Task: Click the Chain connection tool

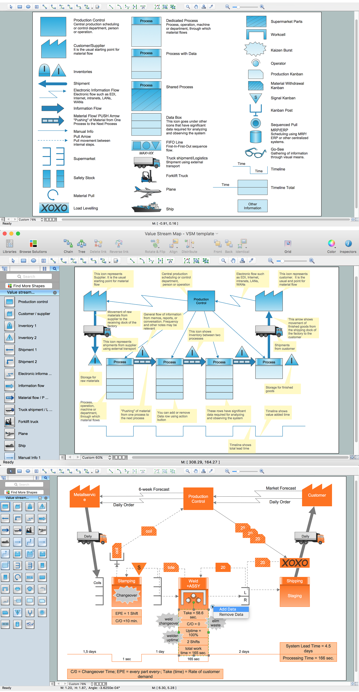Action: pos(68,246)
